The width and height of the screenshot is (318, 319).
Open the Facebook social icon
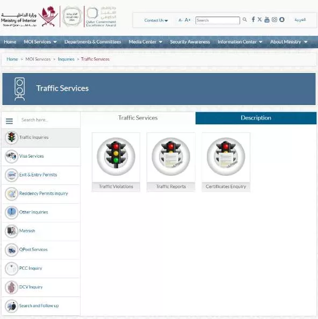(253, 19)
